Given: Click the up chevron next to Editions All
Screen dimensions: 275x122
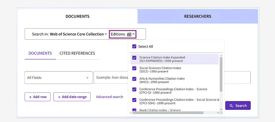Looking at the screenshot, I should pos(133,34).
